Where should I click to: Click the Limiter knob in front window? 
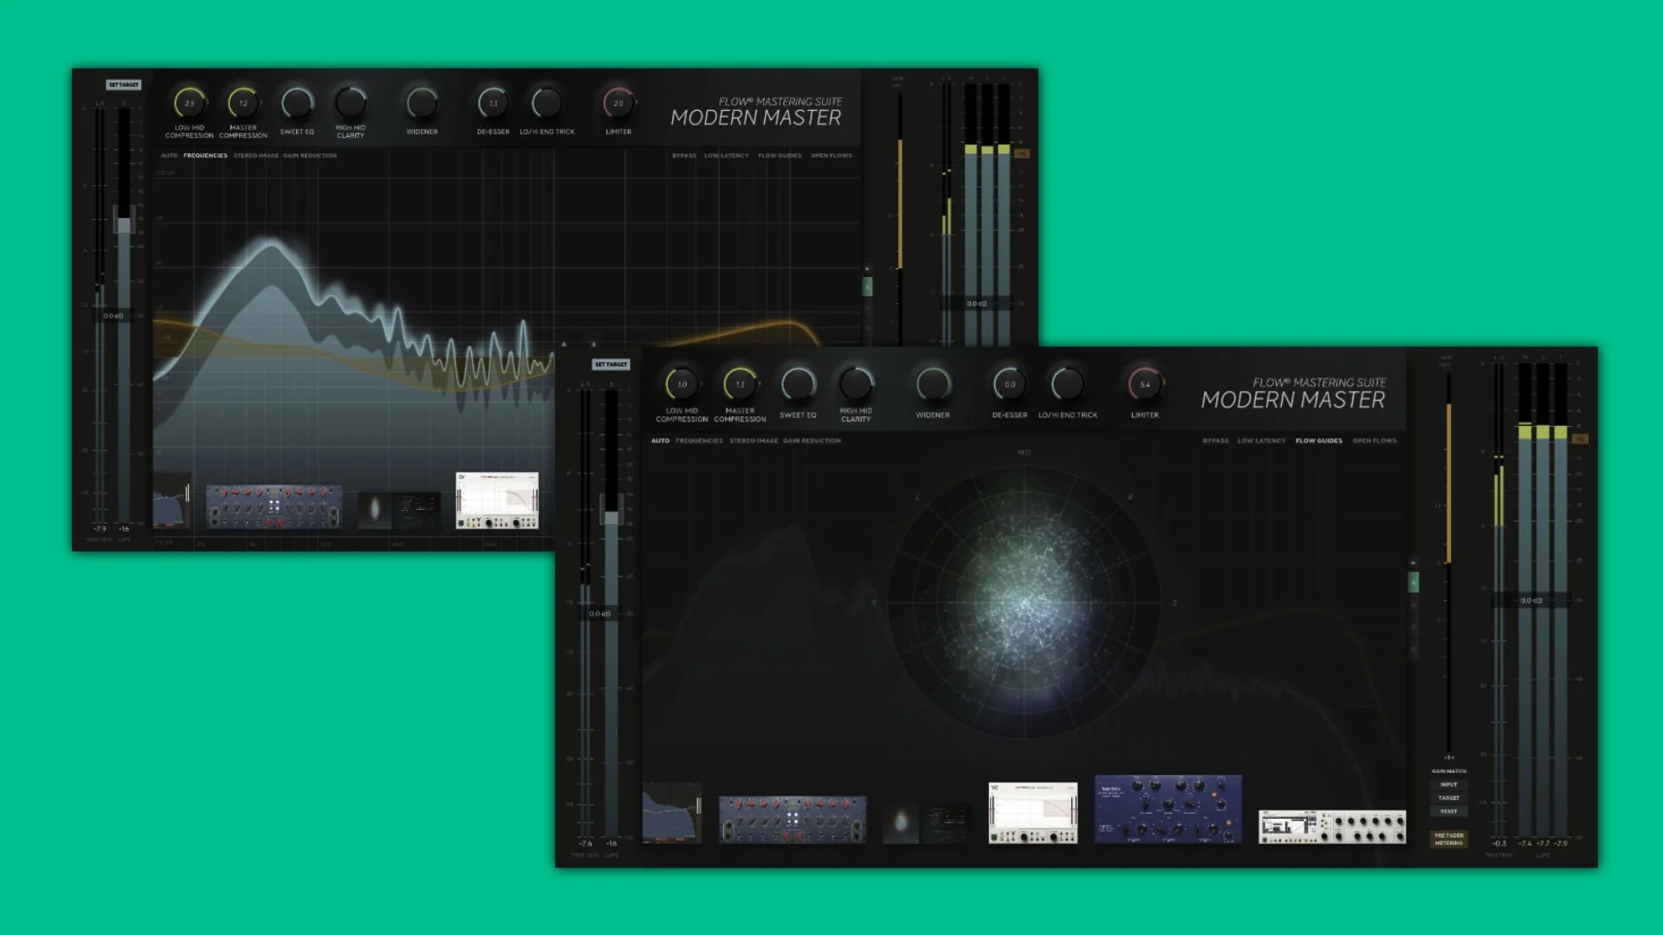click(x=1144, y=384)
